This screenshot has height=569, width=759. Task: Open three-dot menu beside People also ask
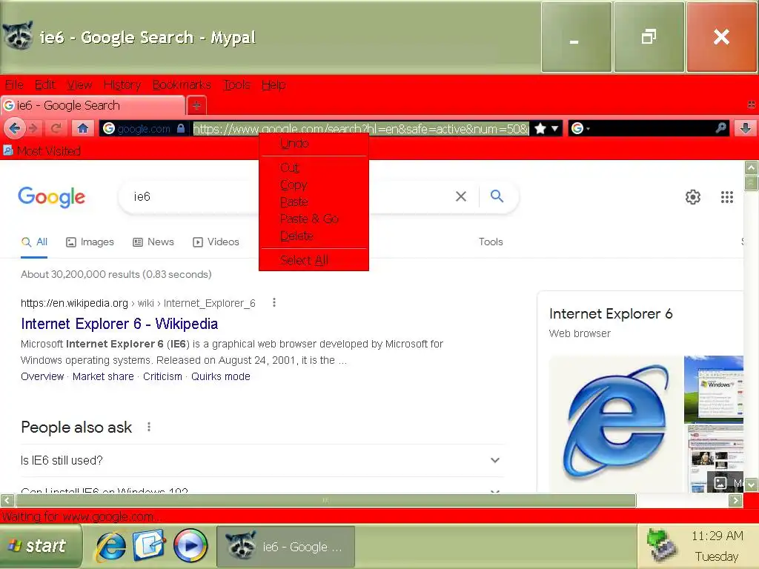(149, 427)
